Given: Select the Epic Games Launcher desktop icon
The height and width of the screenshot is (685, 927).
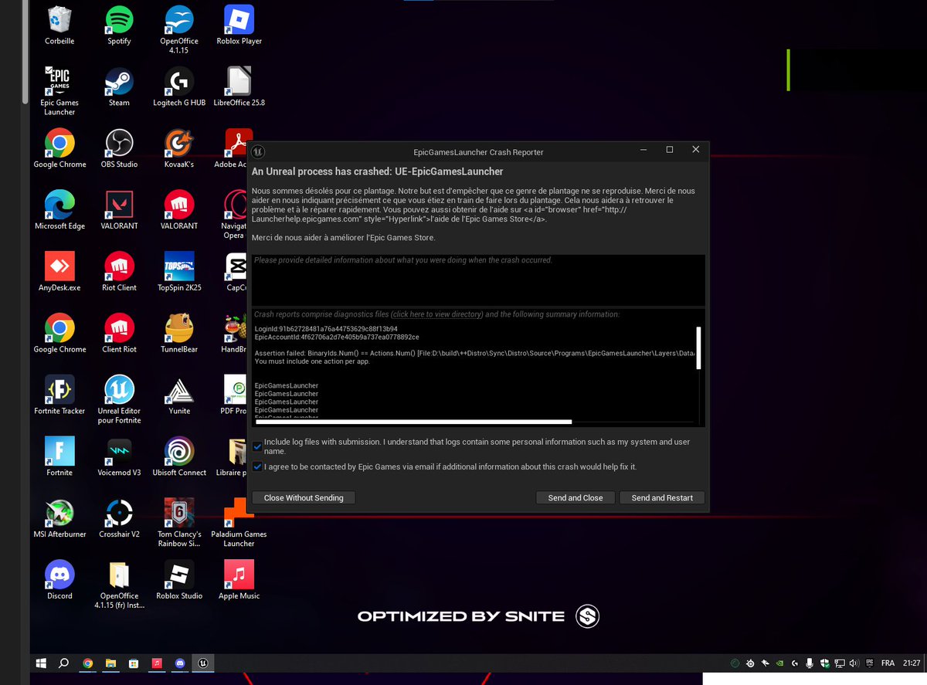Looking at the screenshot, I should click(x=59, y=91).
